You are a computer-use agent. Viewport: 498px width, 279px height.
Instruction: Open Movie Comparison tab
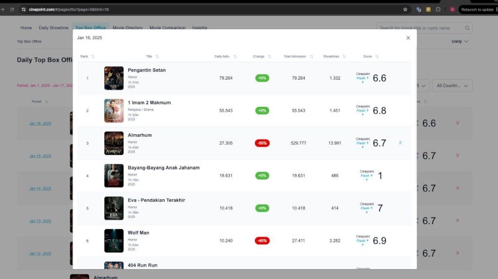[167, 28]
